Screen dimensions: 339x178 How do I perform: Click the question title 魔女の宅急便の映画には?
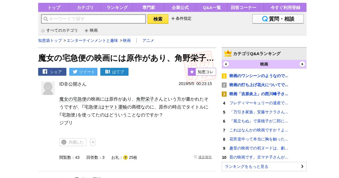(126, 58)
